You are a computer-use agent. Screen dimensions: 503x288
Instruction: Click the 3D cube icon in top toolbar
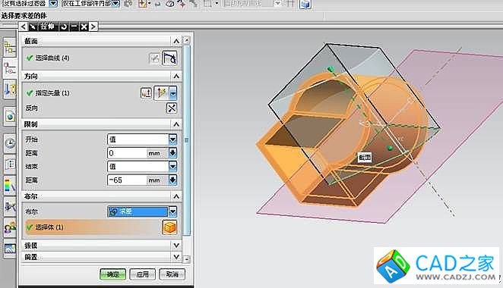(305, 4)
